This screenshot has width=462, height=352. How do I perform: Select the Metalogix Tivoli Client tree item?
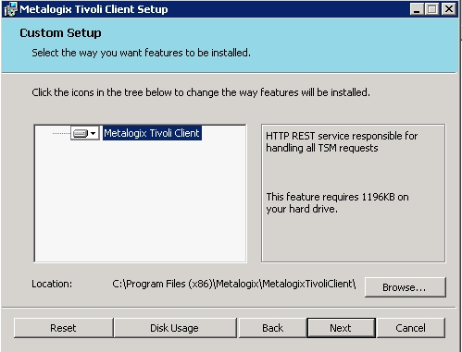tap(152, 133)
